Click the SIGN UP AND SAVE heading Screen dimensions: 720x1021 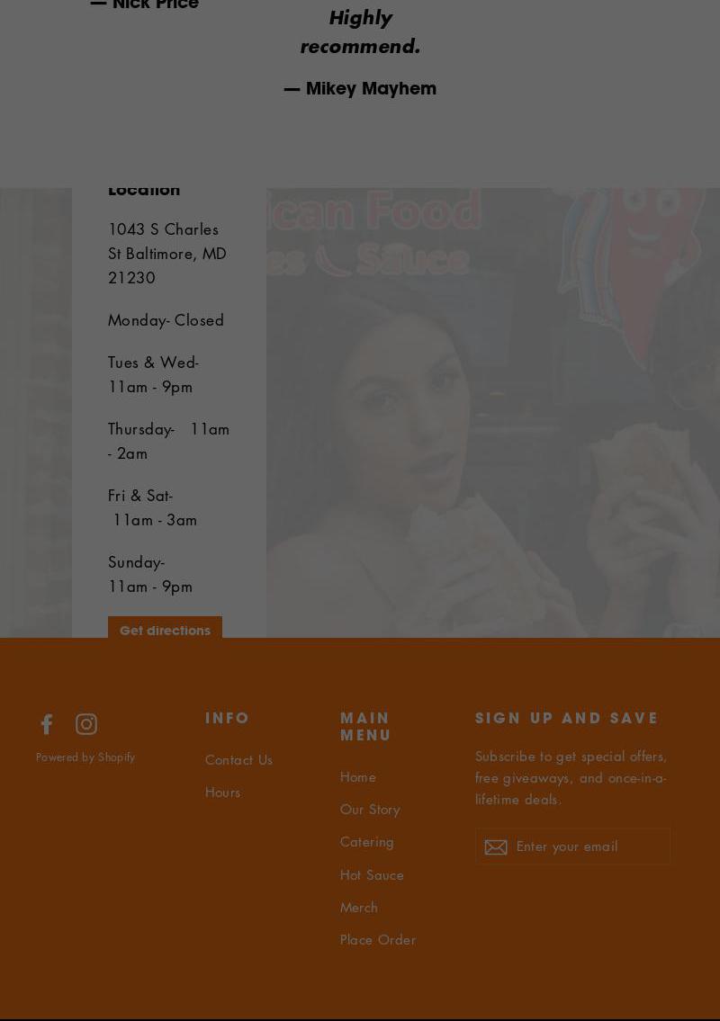(x=566, y=718)
